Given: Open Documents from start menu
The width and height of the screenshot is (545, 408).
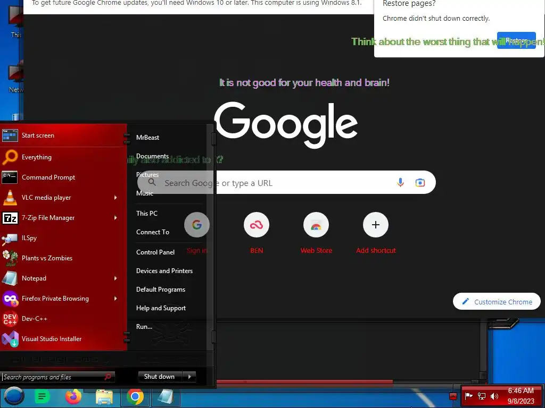Looking at the screenshot, I should click(153, 156).
